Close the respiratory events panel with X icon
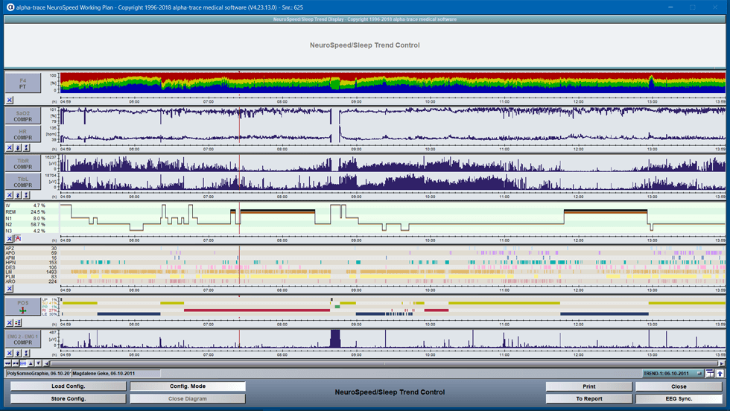730x411 pixels. pyautogui.click(x=9, y=289)
